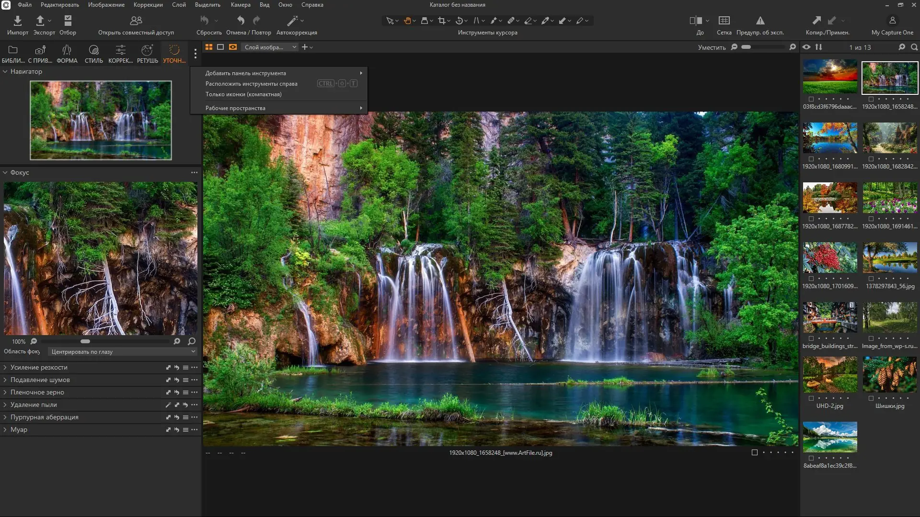The image size is (920, 517).
Task: Select the Crop cursor tool
Action: point(441,21)
